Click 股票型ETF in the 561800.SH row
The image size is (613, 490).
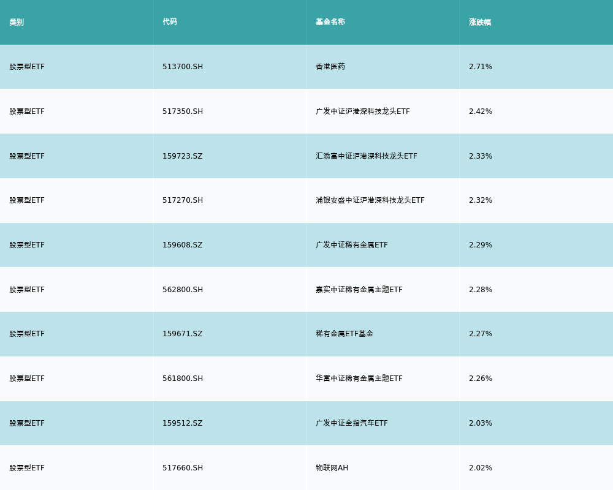tap(27, 379)
